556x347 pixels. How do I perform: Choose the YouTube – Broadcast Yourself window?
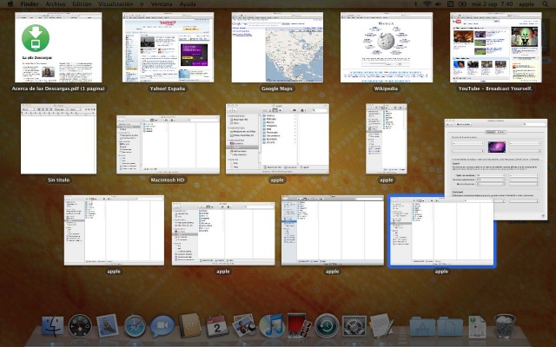click(496, 48)
